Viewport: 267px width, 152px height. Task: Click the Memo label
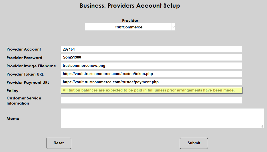point(13,118)
